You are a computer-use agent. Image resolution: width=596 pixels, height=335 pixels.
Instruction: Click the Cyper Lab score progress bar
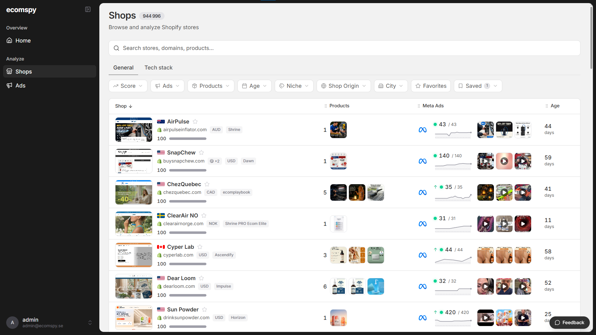[x=188, y=264]
